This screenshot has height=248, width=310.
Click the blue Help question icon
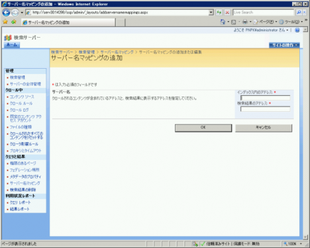pyautogui.click(x=297, y=30)
